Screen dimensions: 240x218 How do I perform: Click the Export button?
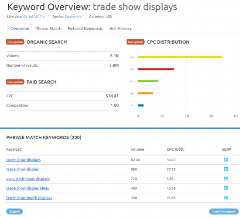click(14, 211)
